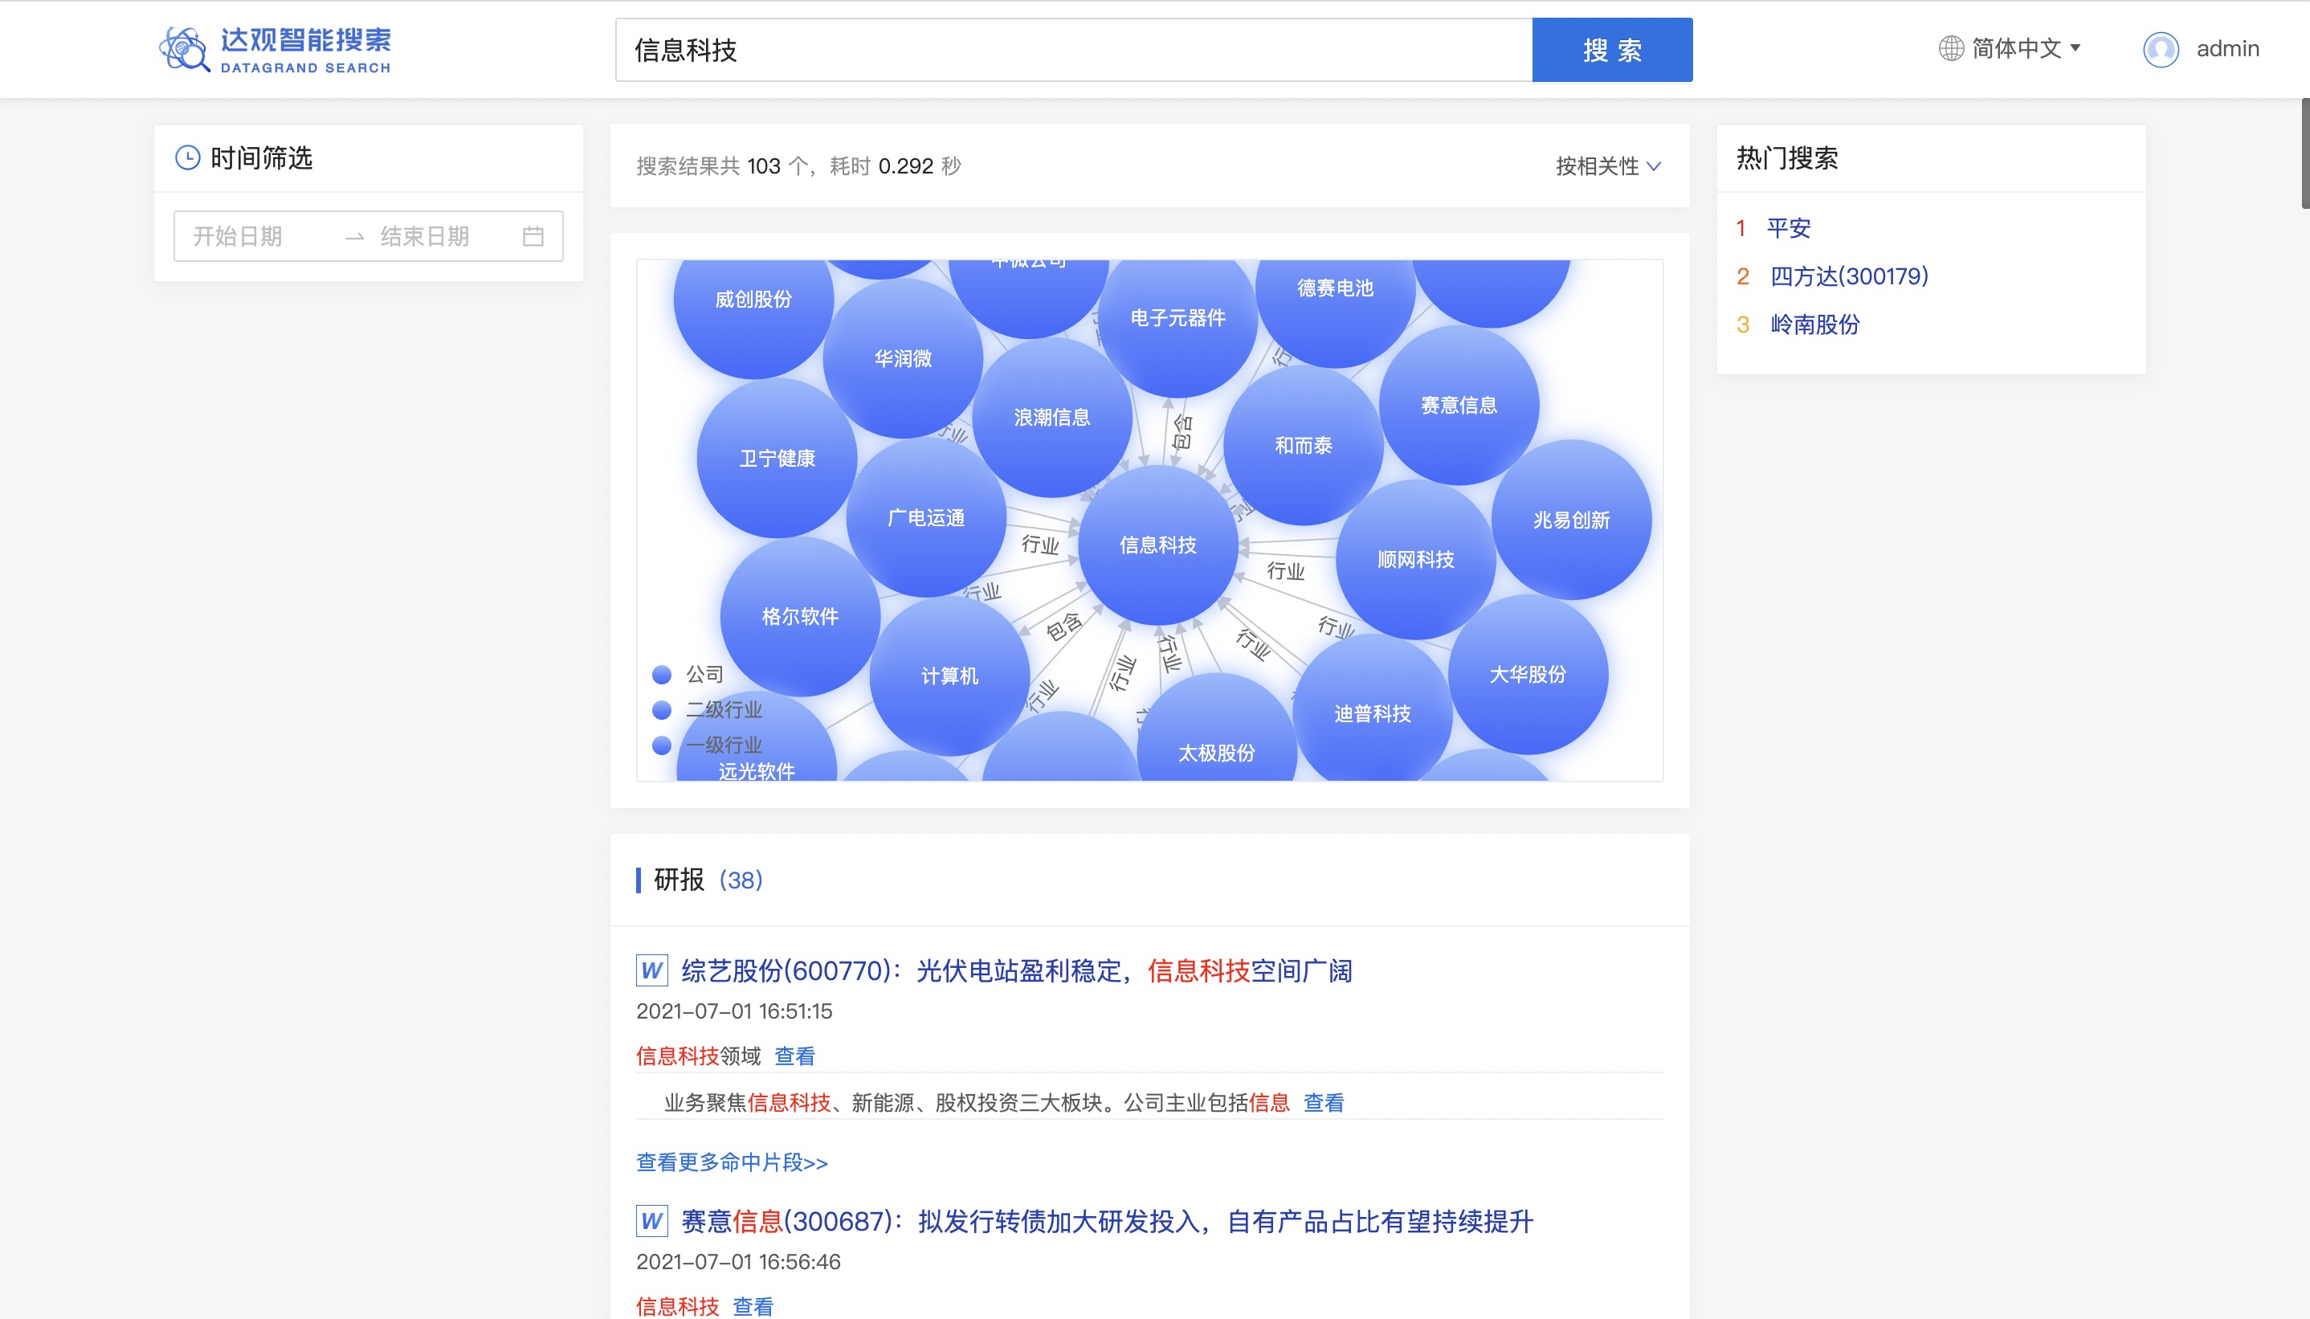Click the admin user avatar icon
The image size is (2310, 1319).
(x=2161, y=49)
